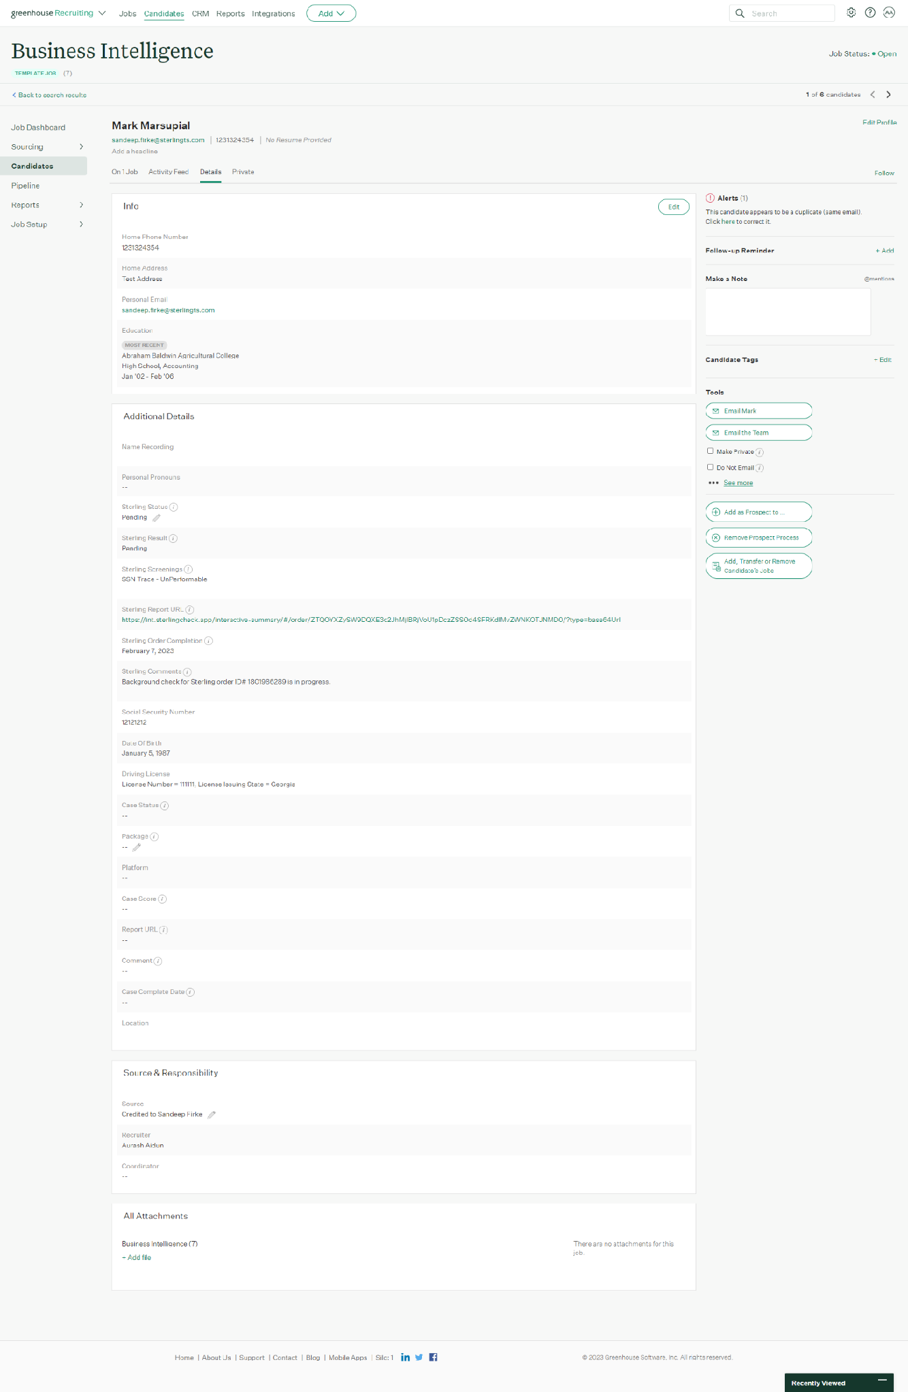Show Report URL info icon
This screenshot has height=1392, width=908.
pos(163,930)
